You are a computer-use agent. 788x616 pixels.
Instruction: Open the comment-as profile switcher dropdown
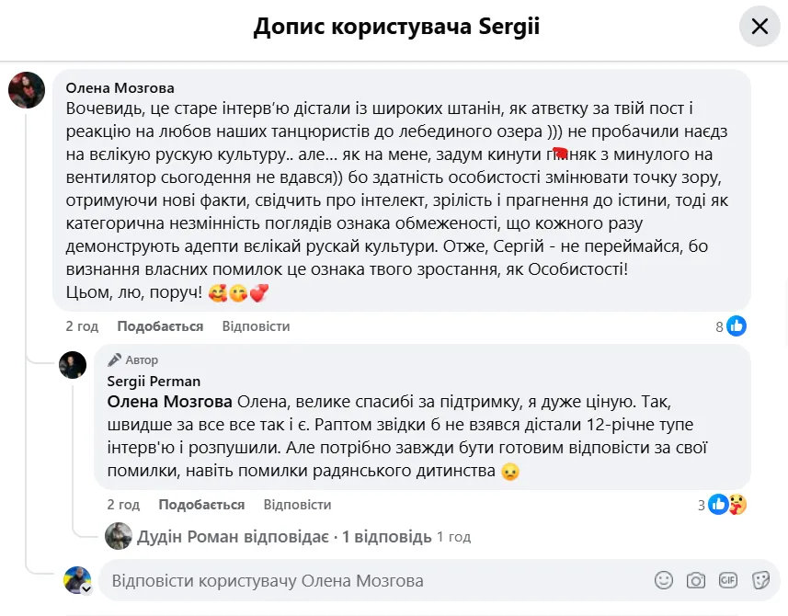tap(86, 588)
